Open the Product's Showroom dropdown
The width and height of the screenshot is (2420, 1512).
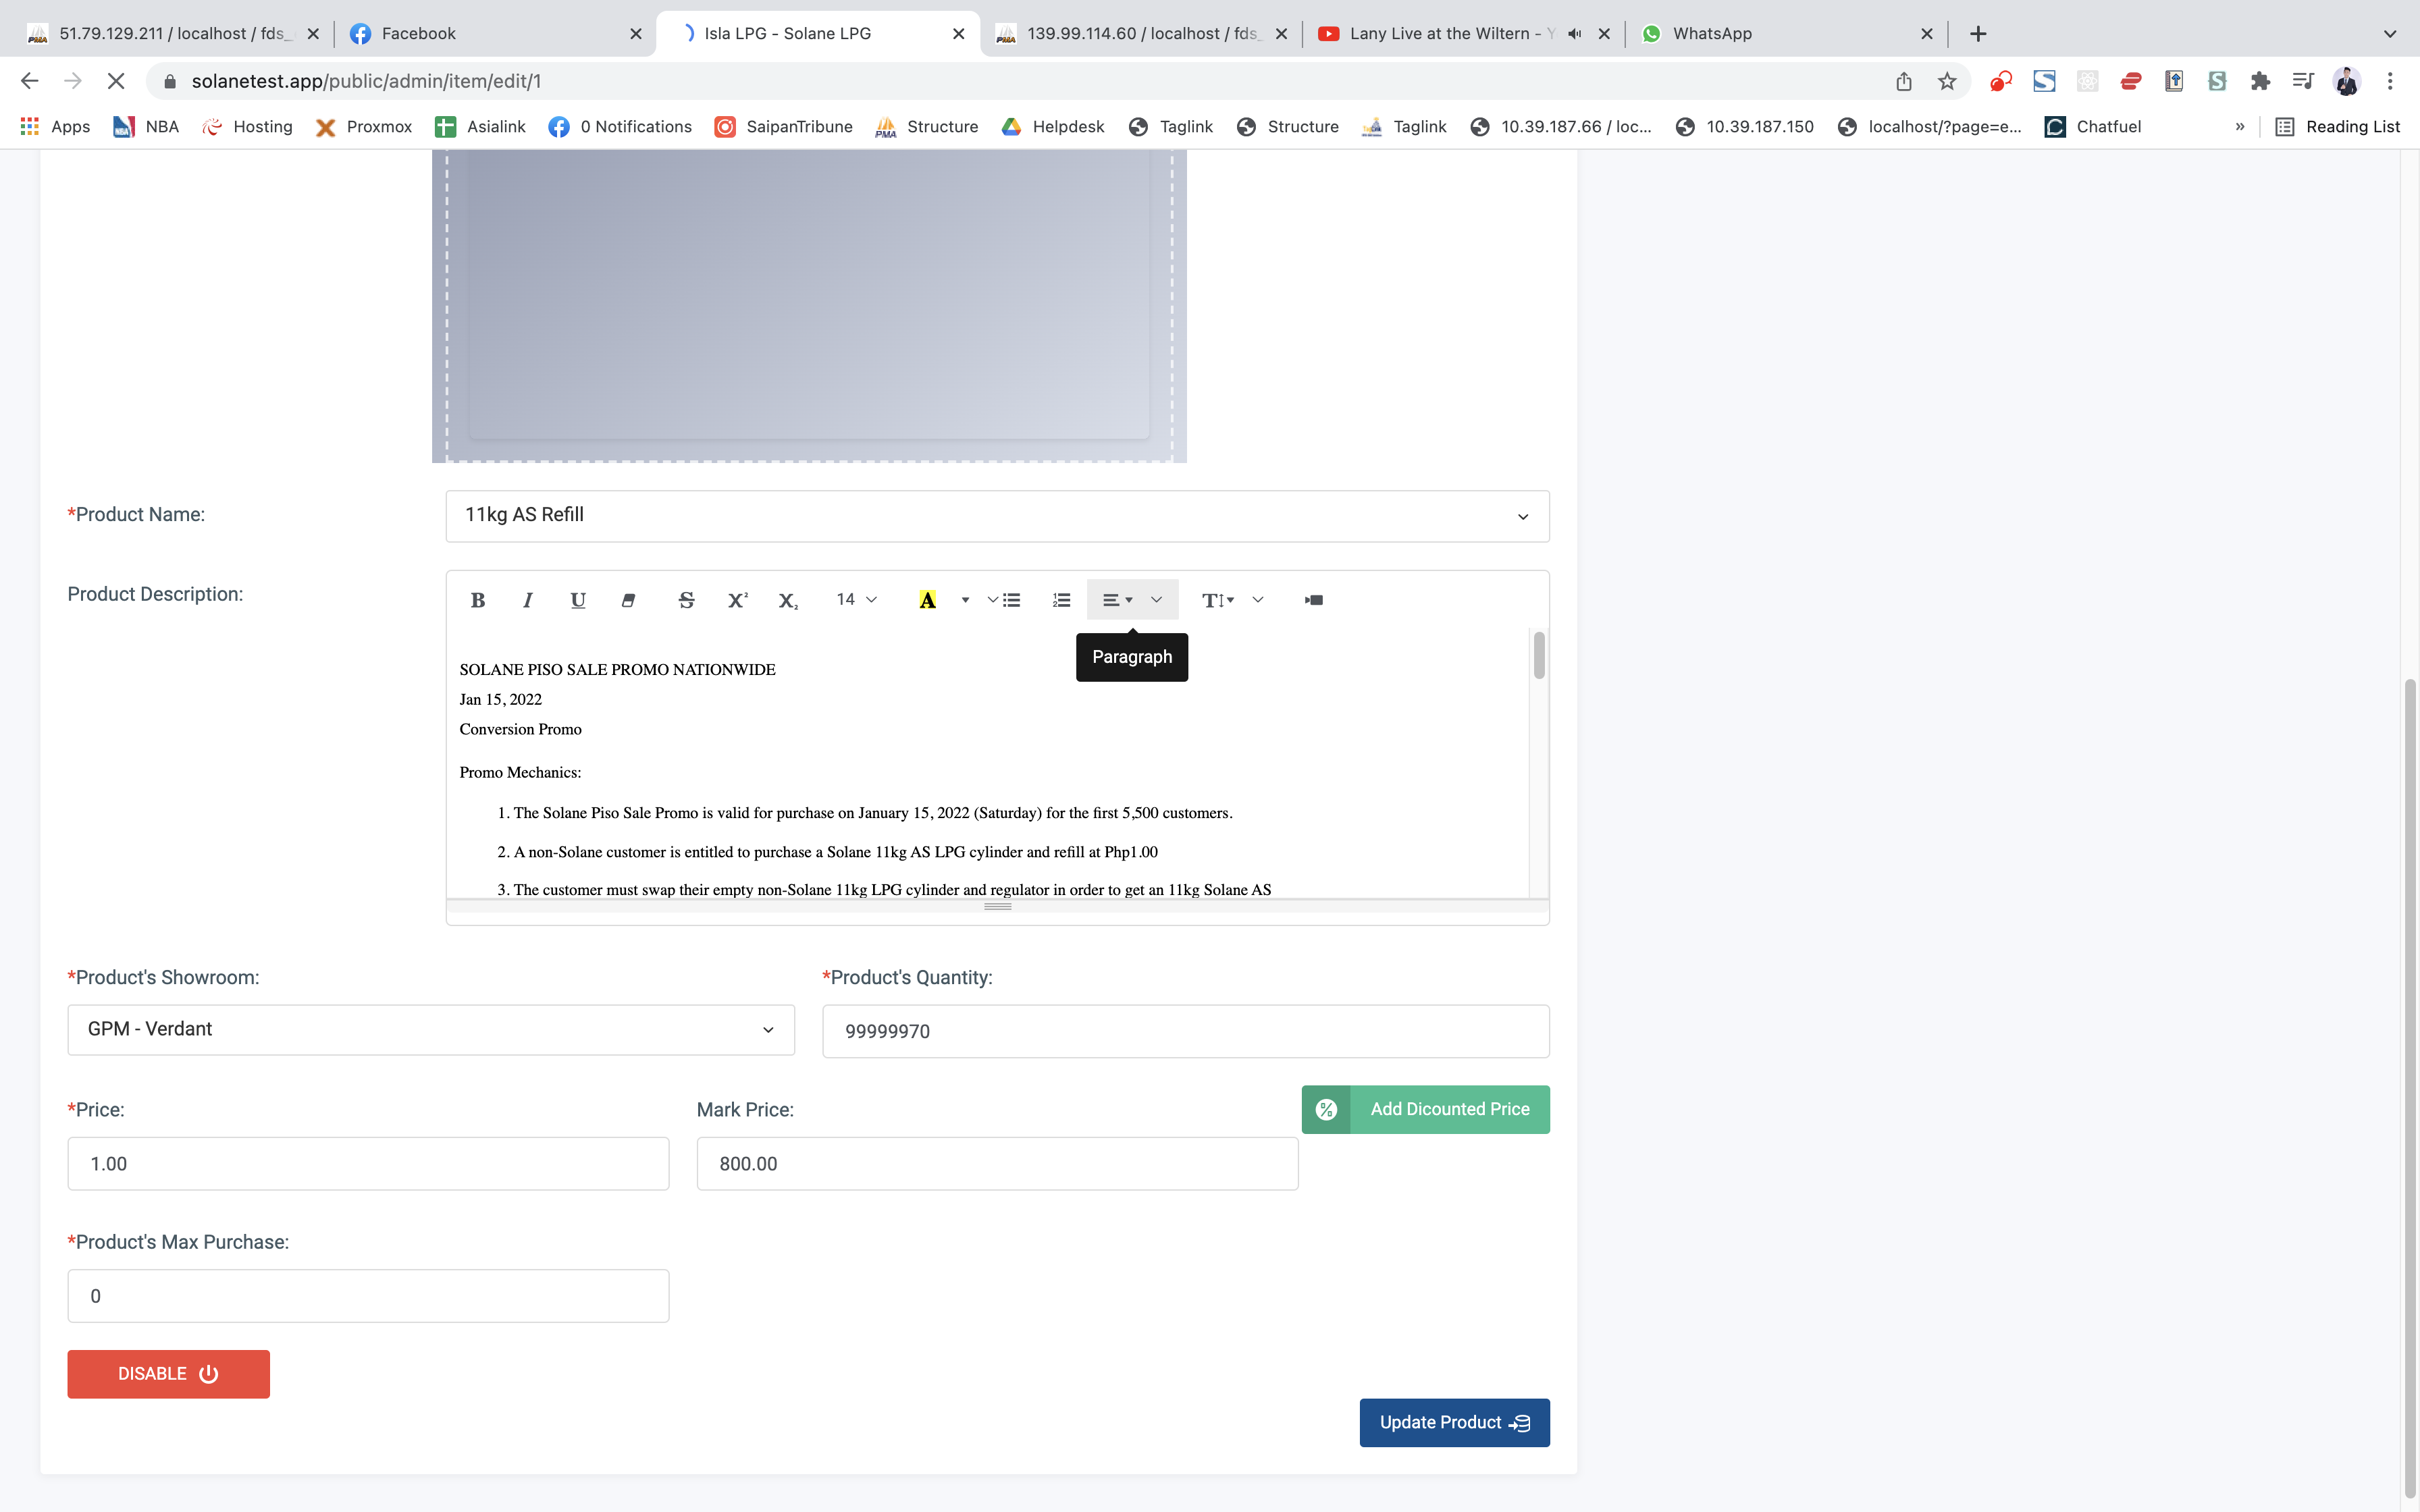click(x=431, y=1030)
